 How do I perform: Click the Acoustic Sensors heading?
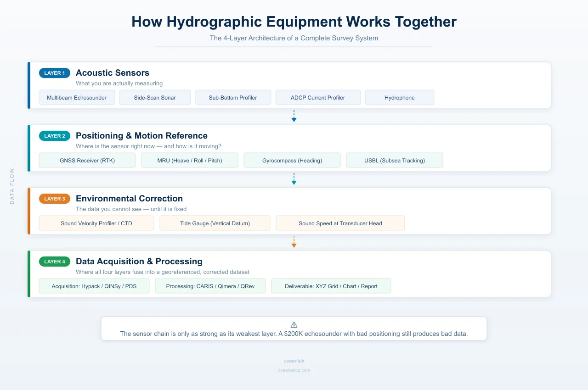(113, 72)
